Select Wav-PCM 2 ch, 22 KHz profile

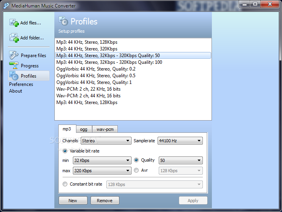(133, 89)
